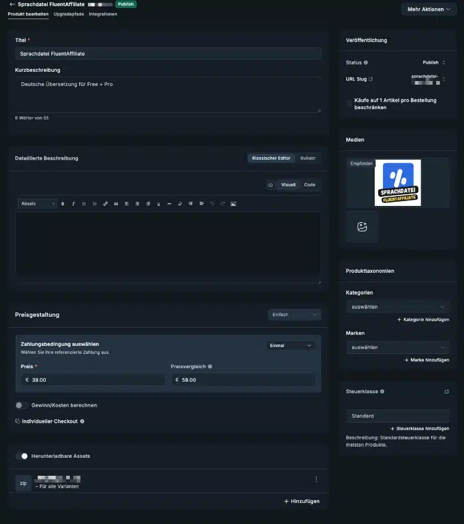Apply bold formatting in editor toolbar
This screenshot has width=464, height=524.
[x=62, y=204]
